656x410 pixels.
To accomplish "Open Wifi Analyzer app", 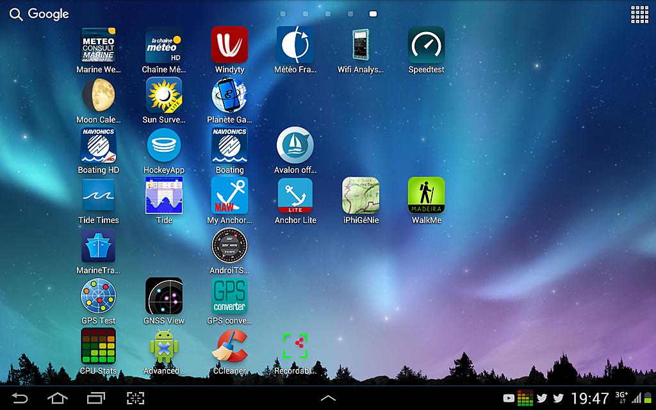I will 360,45.
